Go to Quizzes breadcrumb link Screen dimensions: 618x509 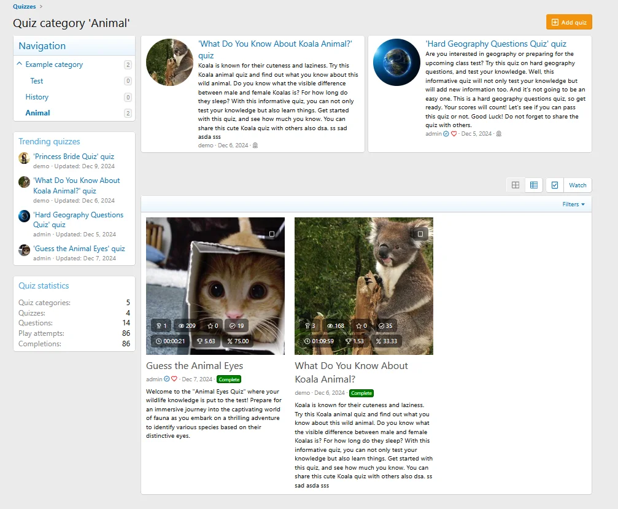[24, 7]
